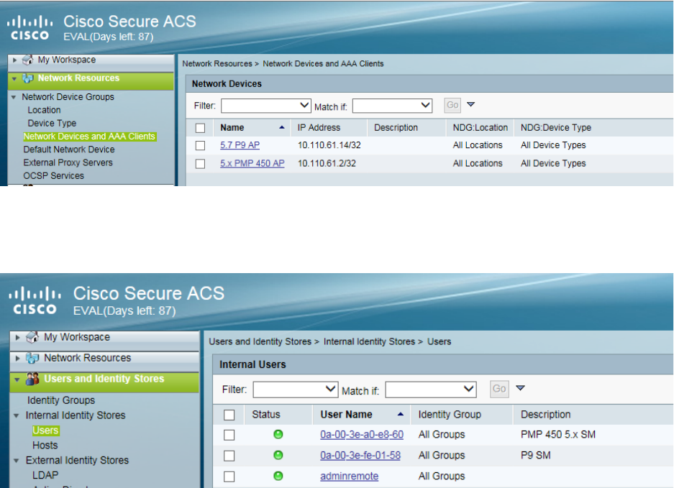Click the Cisco logo in bottom screenshot
Image resolution: width=674 pixels, height=488 pixels.
pos(35,300)
